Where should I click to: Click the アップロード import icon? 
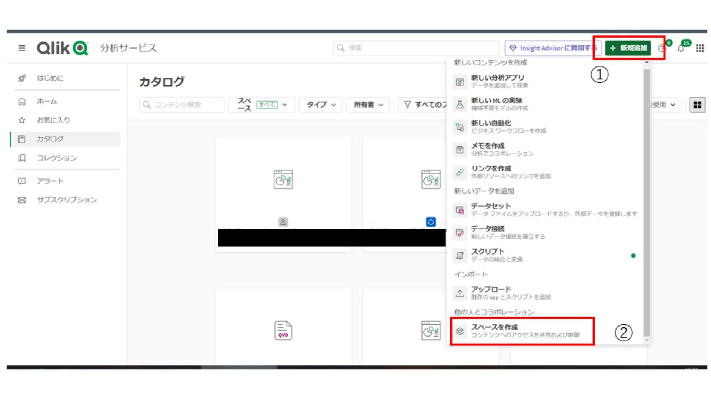coord(460,293)
